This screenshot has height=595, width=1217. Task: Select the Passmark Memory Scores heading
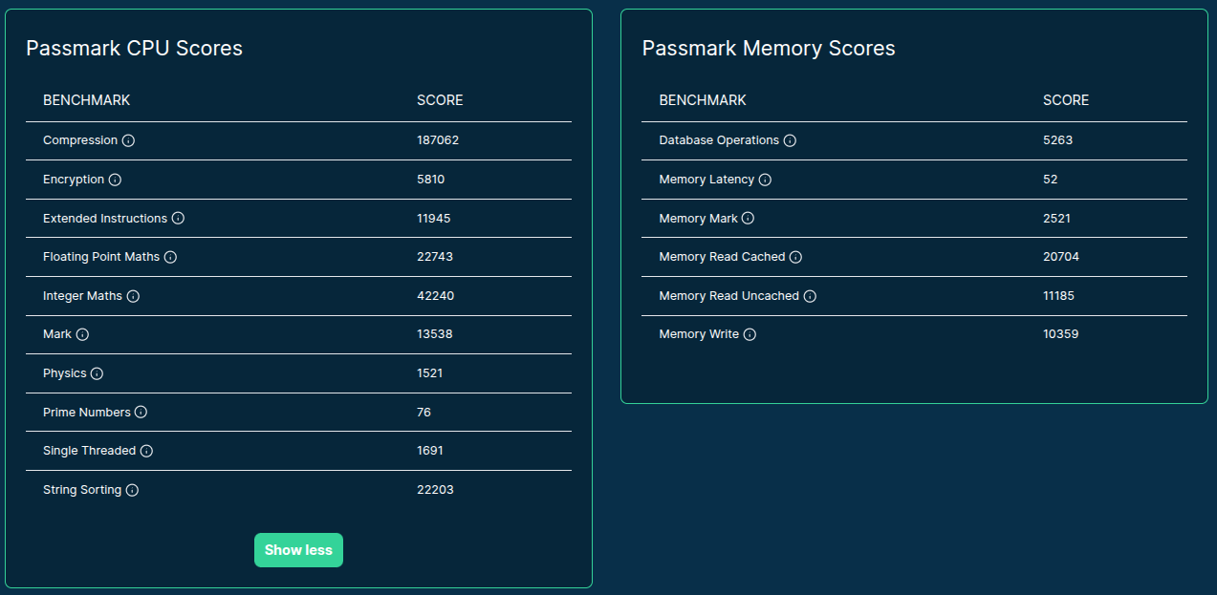pos(769,48)
